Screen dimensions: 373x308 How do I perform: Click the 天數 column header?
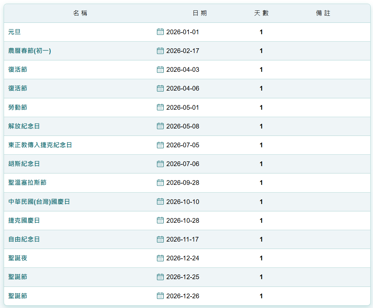coord(261,13)
